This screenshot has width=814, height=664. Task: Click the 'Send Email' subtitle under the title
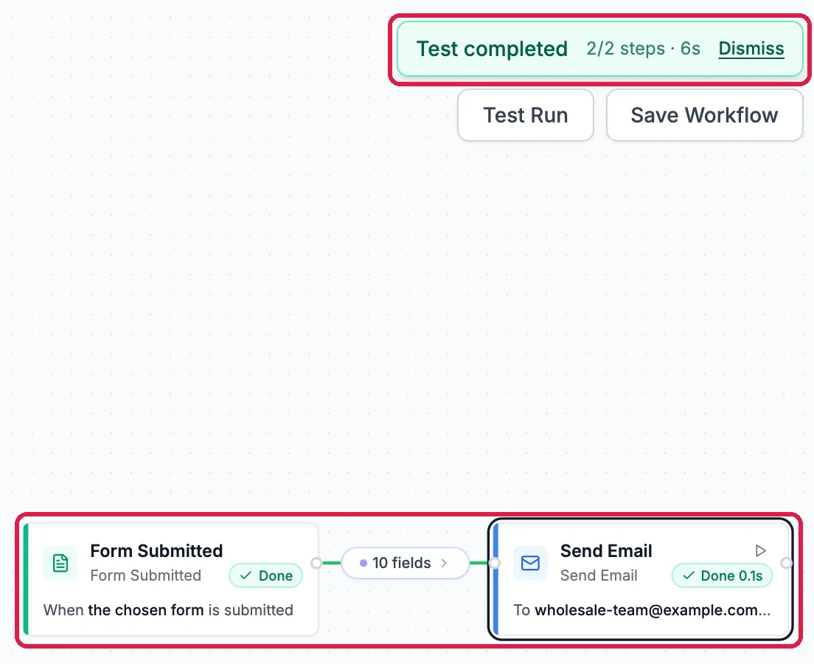pyautogui.click(x=599, y=575)
